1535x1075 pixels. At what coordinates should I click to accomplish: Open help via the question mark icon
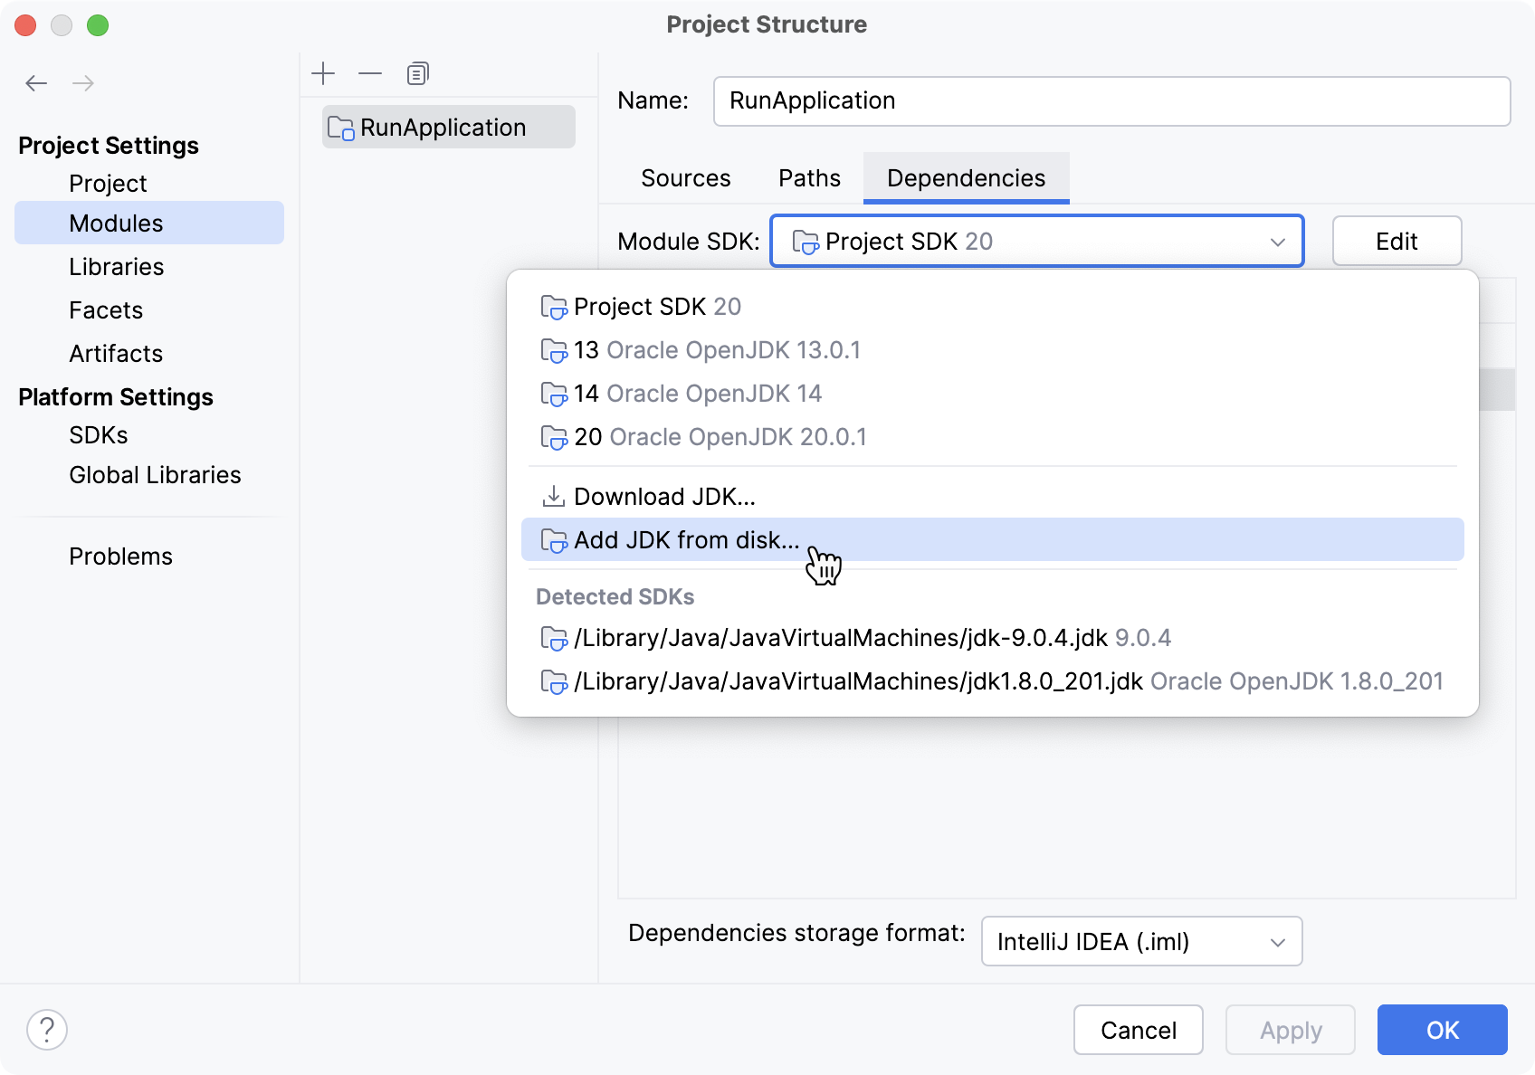click(47, 1029)
